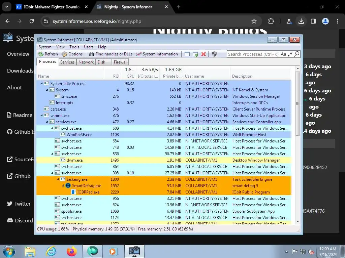Viewport: 345px width, 258px height.
Task: Collapse the wininit.exe tree node
Action: click(x=41, y=116)
